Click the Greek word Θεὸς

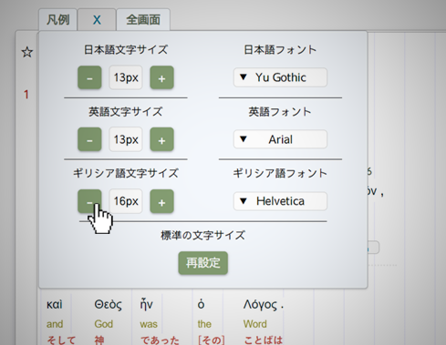(x=108, y=305)
